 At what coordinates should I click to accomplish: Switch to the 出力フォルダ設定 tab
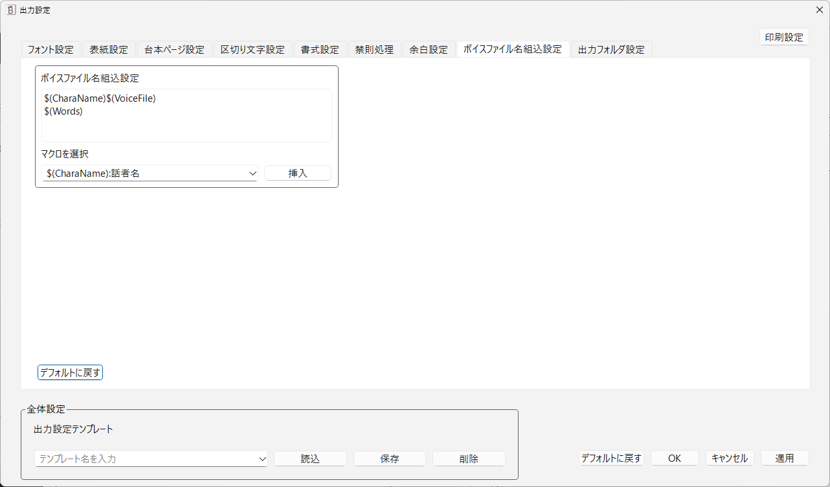pos(611,49)
